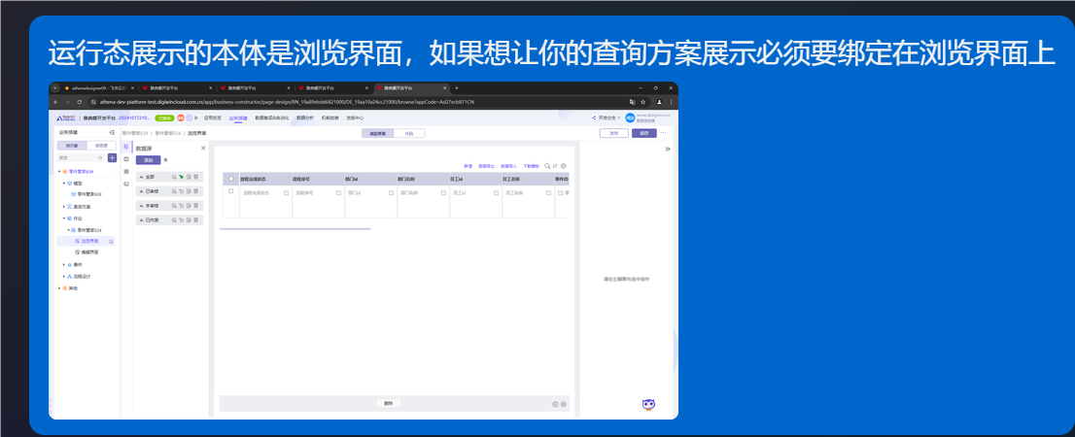This screenshot has width=1075, height=437.
Task: Click the 数据导入 link
Action: pos(508,166)
